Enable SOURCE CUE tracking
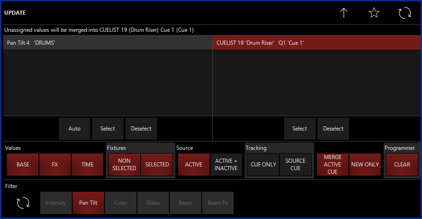This screenshot has width=422, height=219. tap(296, 165)
